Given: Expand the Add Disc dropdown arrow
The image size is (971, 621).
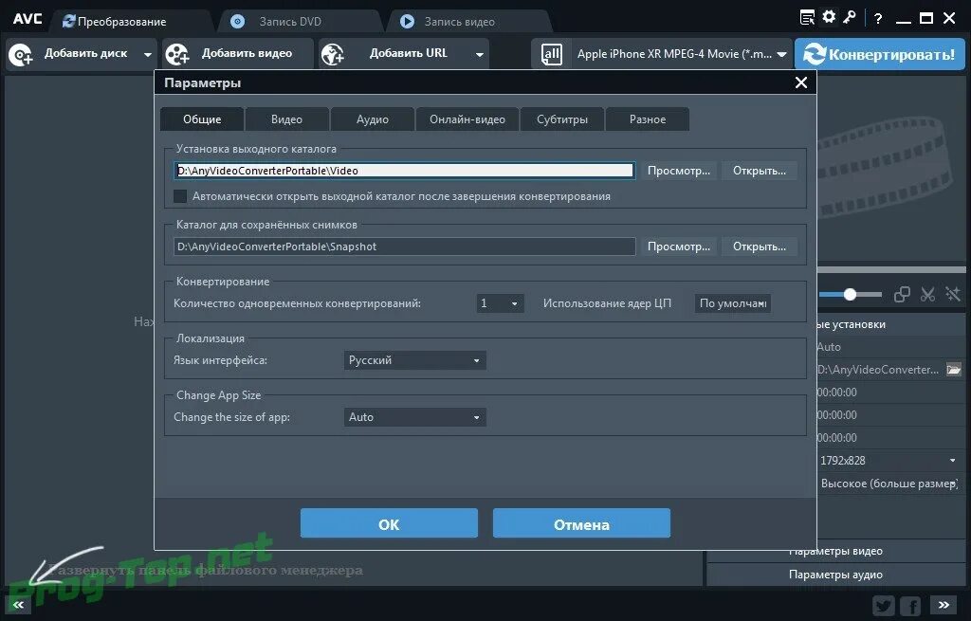Looking at the screenshot, I should [147, 54].
